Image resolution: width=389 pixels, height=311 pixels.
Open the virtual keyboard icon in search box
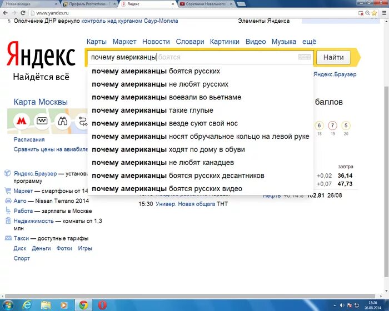tap(305, 57)
